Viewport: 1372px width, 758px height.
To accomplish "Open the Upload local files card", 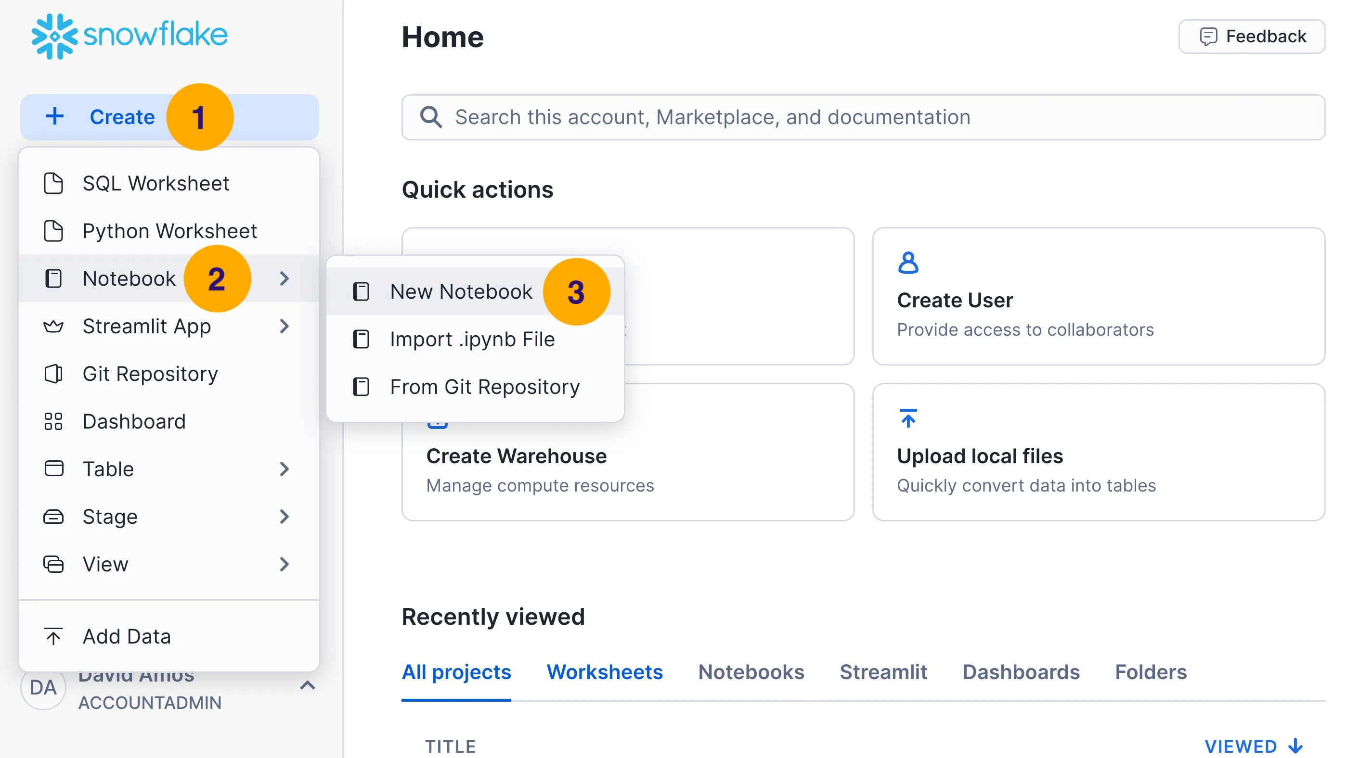I will click(1098, 452).
